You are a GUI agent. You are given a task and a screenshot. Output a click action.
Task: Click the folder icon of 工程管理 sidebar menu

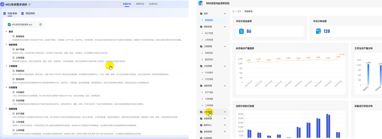click(x=201, y=46)
